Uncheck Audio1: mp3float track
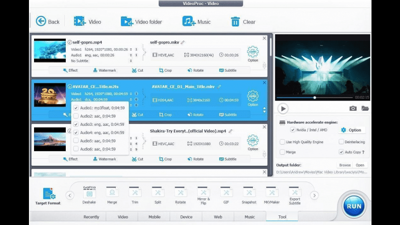Image resolution: width=400 pixels, height=225 pixels. [x=76, y=108]
